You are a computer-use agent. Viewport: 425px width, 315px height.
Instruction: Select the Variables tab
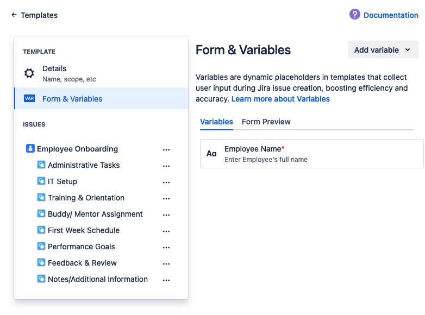(216, 122)
